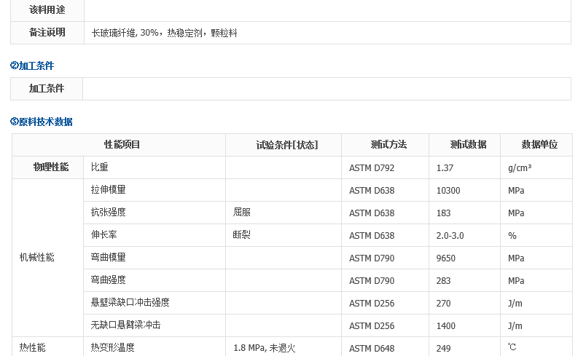578x356 pixels.
Task: Select the 弯曲模量 property cell
Action: point(155,258)
